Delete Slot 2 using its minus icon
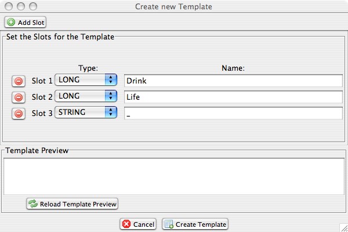 click(18, 97)
